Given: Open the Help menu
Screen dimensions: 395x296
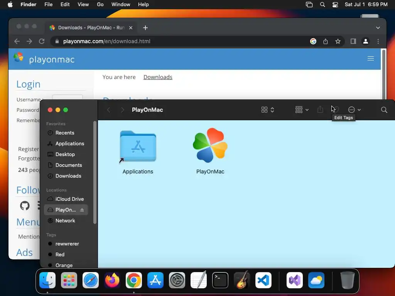Looking at the screenshot, I should coord(143,5).
